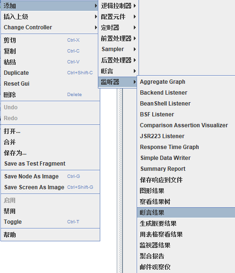235x273 pixels.
Task: Expand the 前置处理器 submenu
Action: (118, 38)
